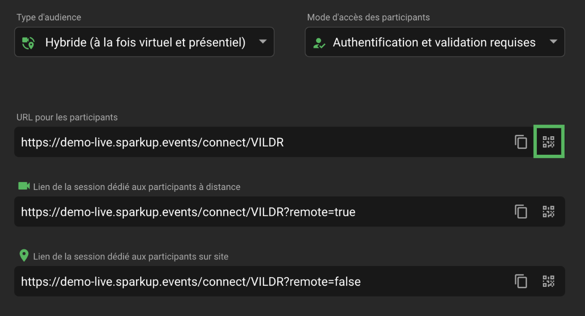This screenshot has width=585, height=316.
Task: Expand Mode d'accès des participants dropdown
Action: [x=434, y=43]
